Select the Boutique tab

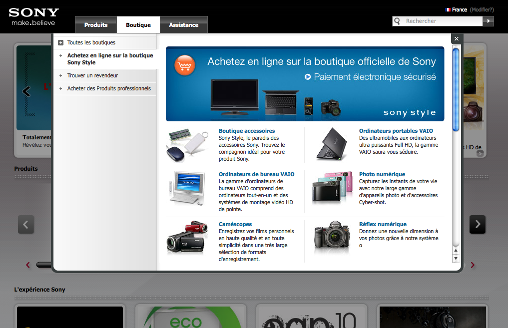pyautogui.click(x=138, y=25)
